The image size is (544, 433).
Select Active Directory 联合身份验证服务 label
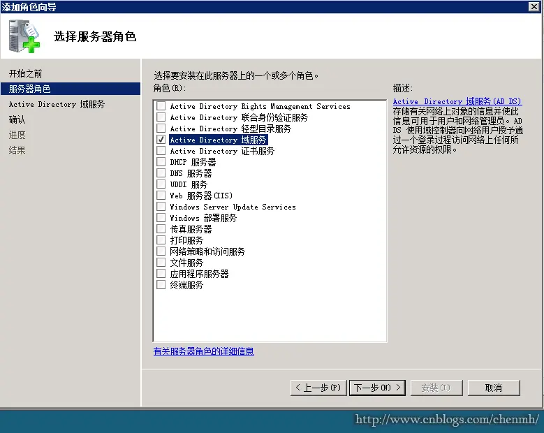point(239,117)
